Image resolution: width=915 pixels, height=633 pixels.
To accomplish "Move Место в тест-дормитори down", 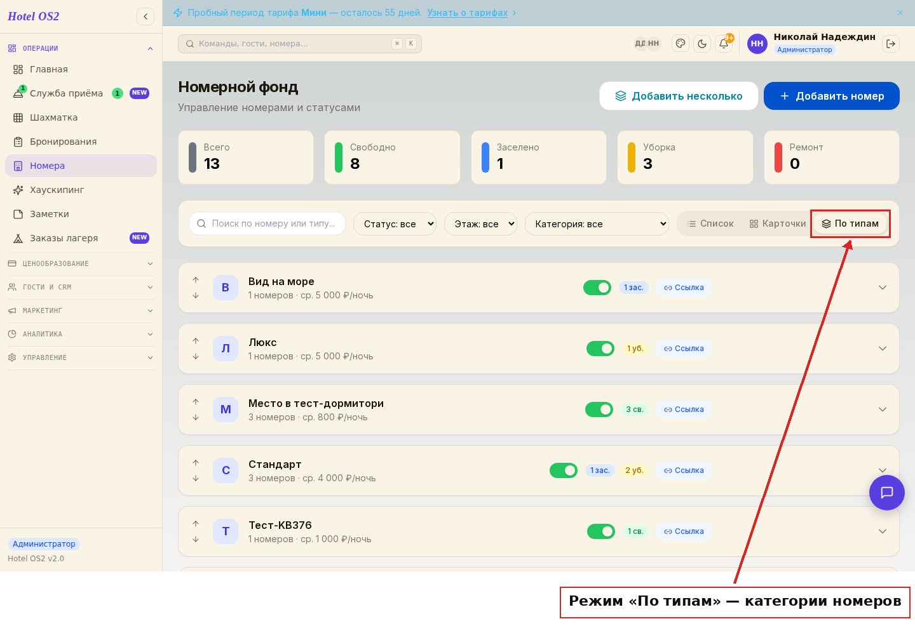I will [x=196, y=417].
